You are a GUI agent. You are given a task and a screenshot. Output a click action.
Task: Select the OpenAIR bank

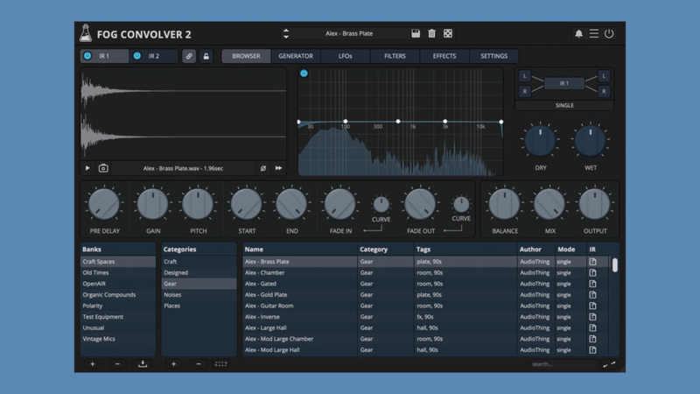tap(117, 284)
